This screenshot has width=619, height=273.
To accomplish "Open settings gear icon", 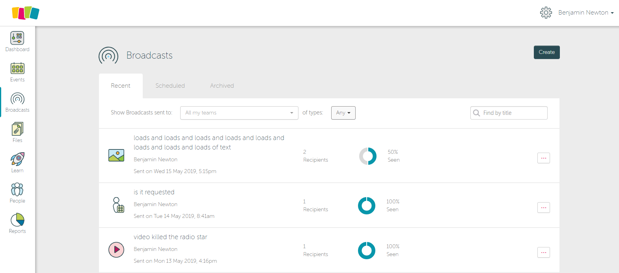I will [x=546, y=13].
